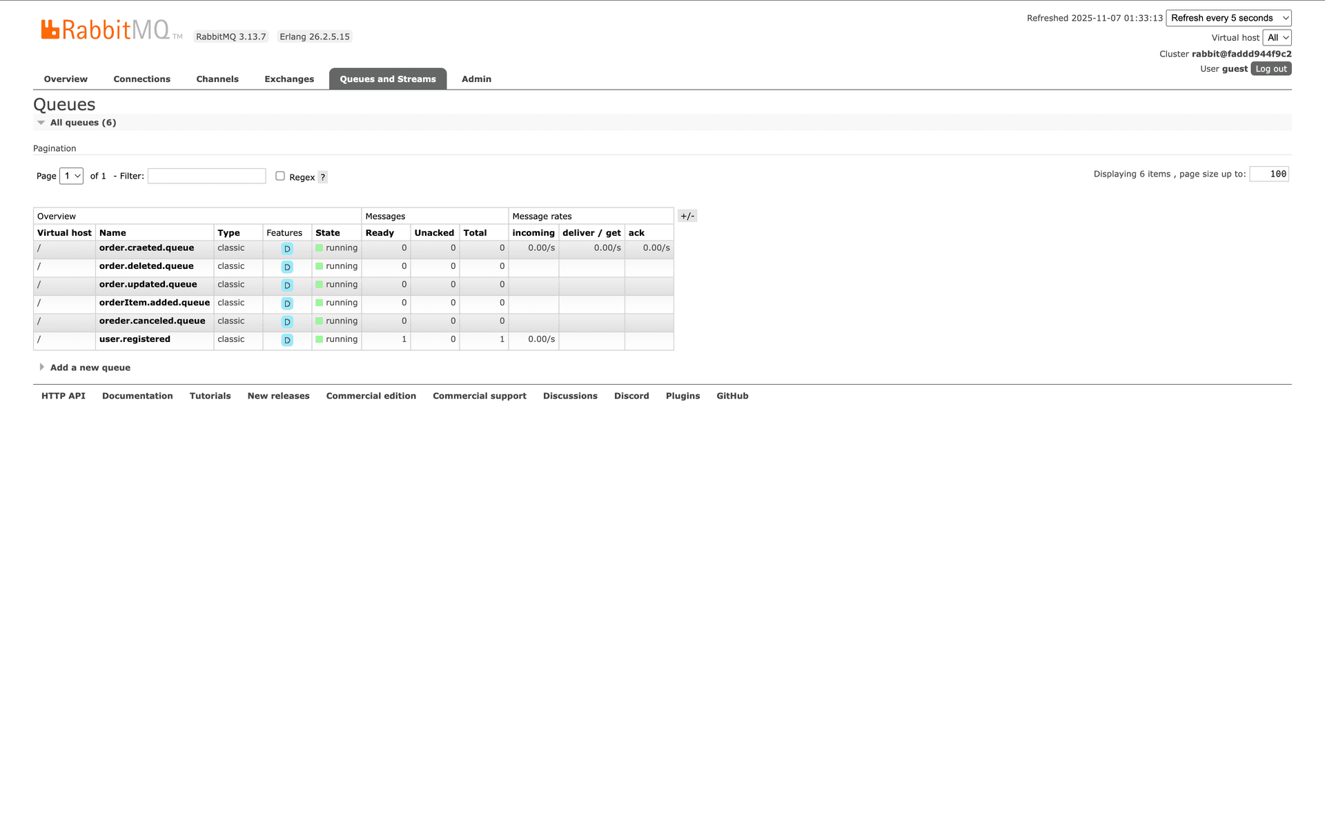Image resolution: width=1325 pixels, height=828 pixels.
Task: Expand the Add a new queue section
Action: pyautogui.click(x=42, y=367)
